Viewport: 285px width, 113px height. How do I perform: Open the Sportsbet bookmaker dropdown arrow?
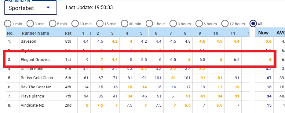tap(48, 8)
